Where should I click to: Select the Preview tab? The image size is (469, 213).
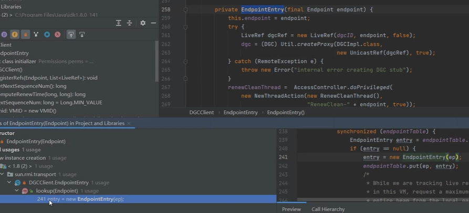click(x=291, y=209)
